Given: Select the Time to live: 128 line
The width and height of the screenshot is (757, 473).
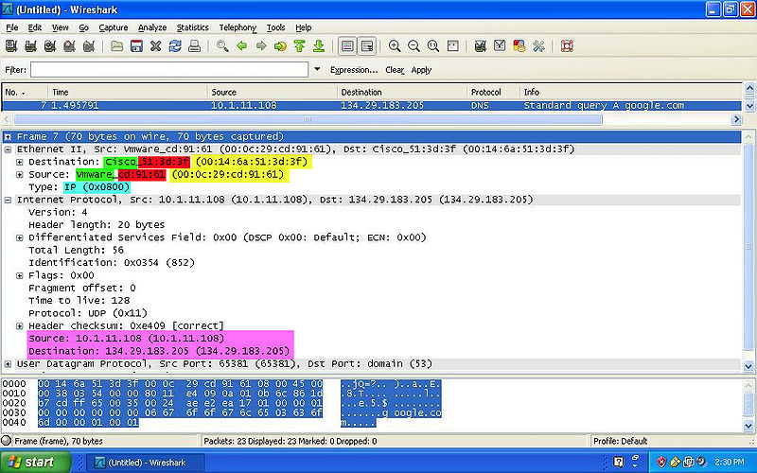Looking at the screenshot, I should (x=79, y=301).
